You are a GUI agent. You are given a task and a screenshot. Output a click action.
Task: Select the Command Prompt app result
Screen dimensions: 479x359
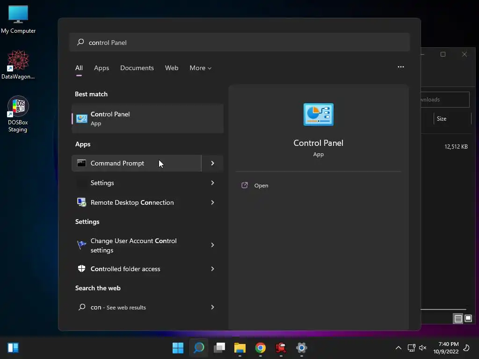point(137,163)
